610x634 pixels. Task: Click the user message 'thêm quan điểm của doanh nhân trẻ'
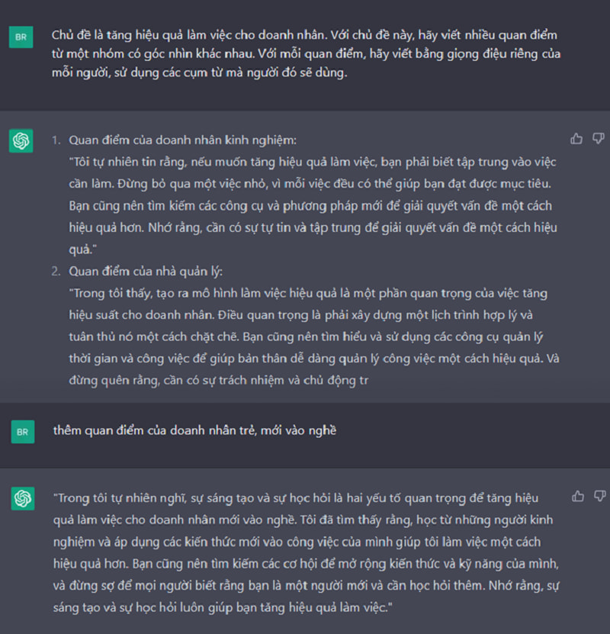tap(194, 430)
